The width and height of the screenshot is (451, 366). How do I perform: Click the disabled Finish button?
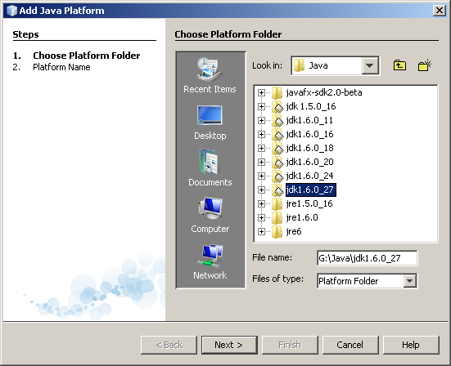click(290, 345)
